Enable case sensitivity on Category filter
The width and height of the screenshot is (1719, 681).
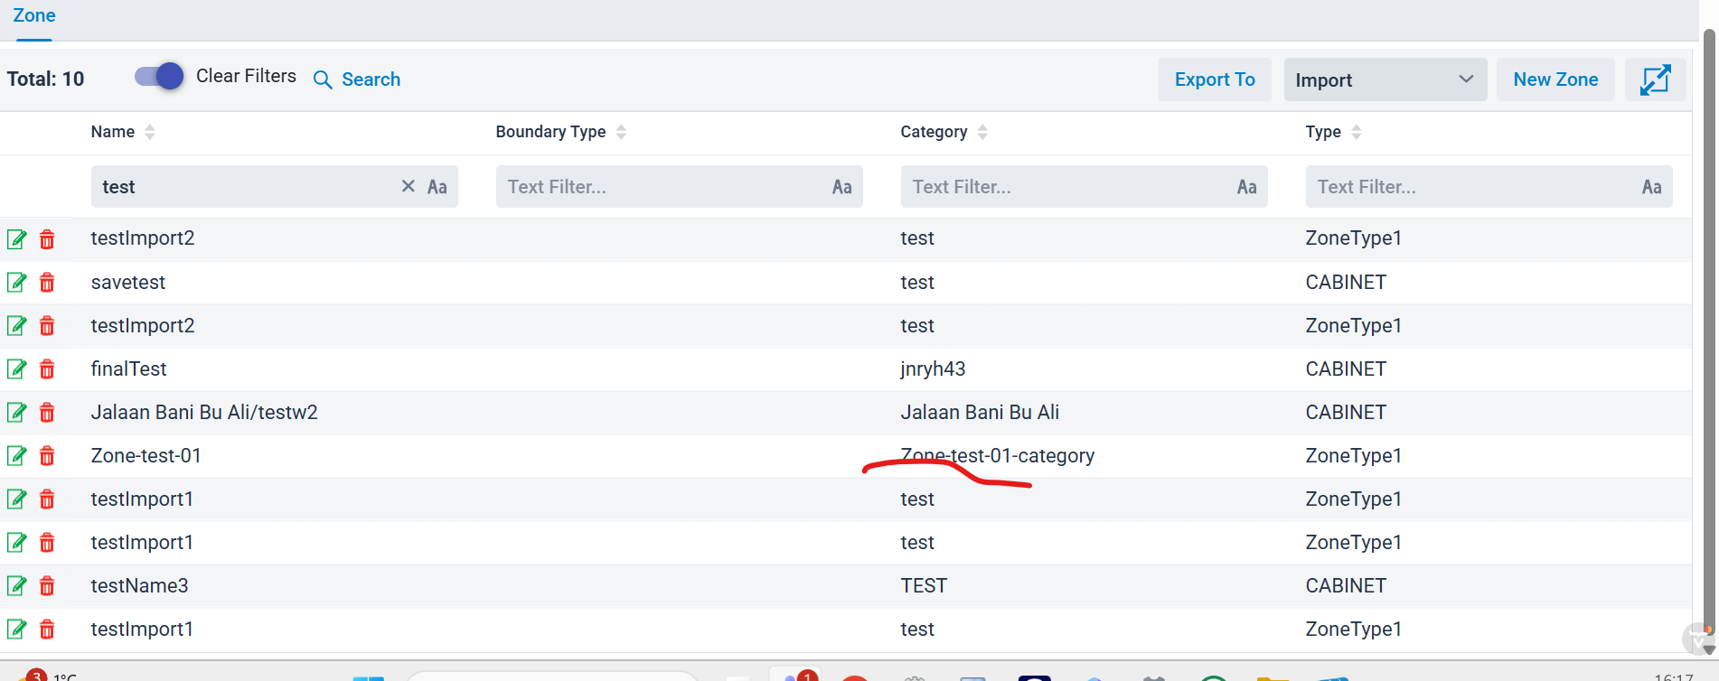coord(1246,187)
